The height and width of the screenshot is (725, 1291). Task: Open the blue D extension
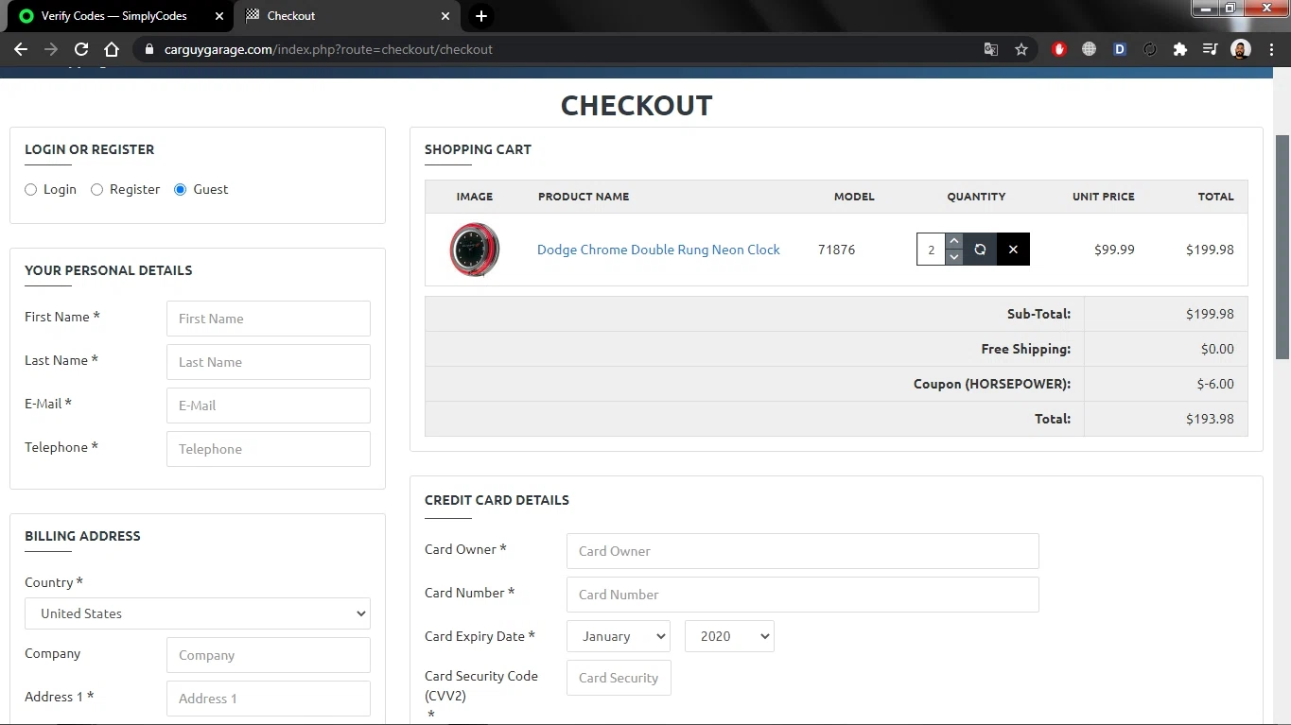click(x=1120, y=49)
